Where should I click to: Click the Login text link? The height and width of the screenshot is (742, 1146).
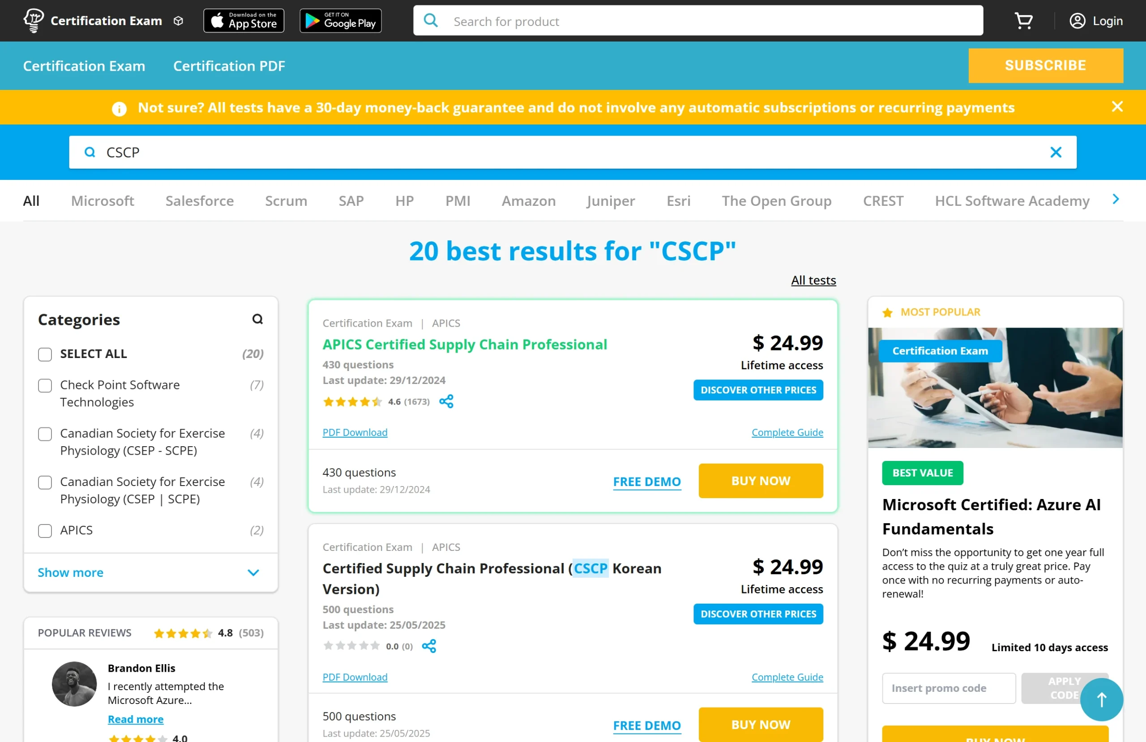[1108, 21]
